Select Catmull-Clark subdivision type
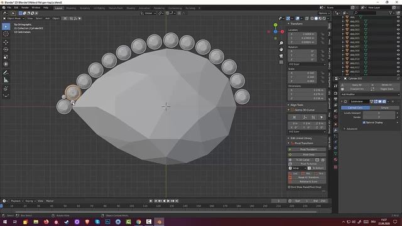Screen dimensions: 402x226 [356, 108]
